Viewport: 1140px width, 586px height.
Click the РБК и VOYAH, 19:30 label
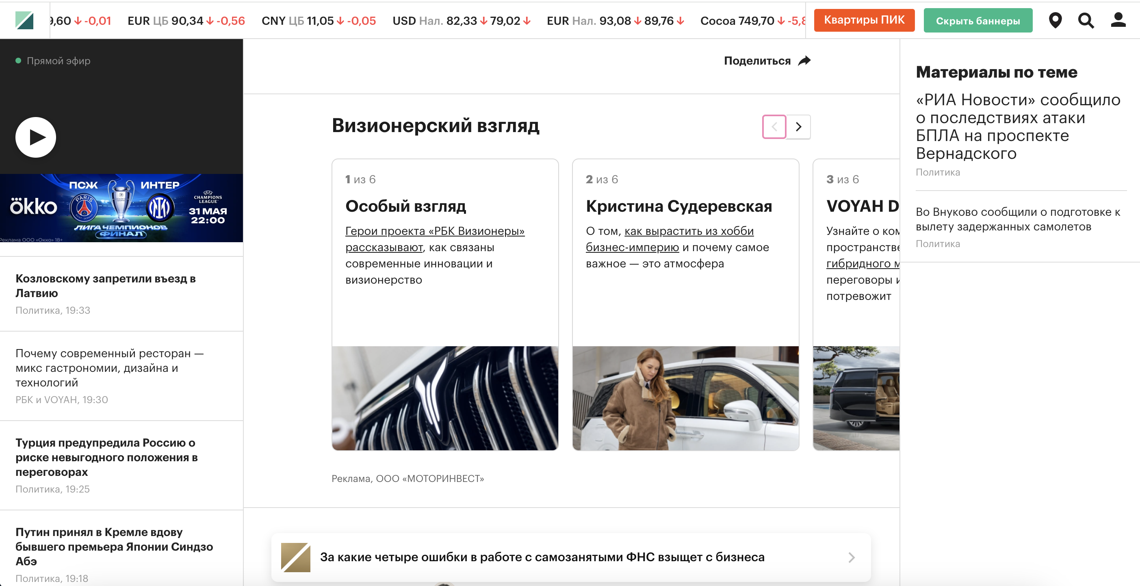point(61,399)
